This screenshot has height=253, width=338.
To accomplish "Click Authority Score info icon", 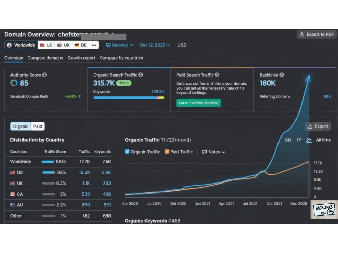I will tap(44, 75).
